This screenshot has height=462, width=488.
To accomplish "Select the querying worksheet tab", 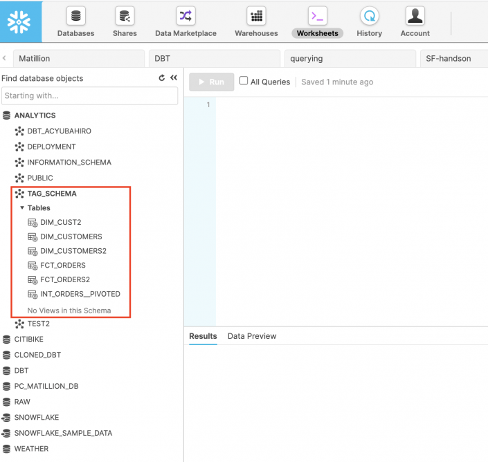I will coord(306,59).
